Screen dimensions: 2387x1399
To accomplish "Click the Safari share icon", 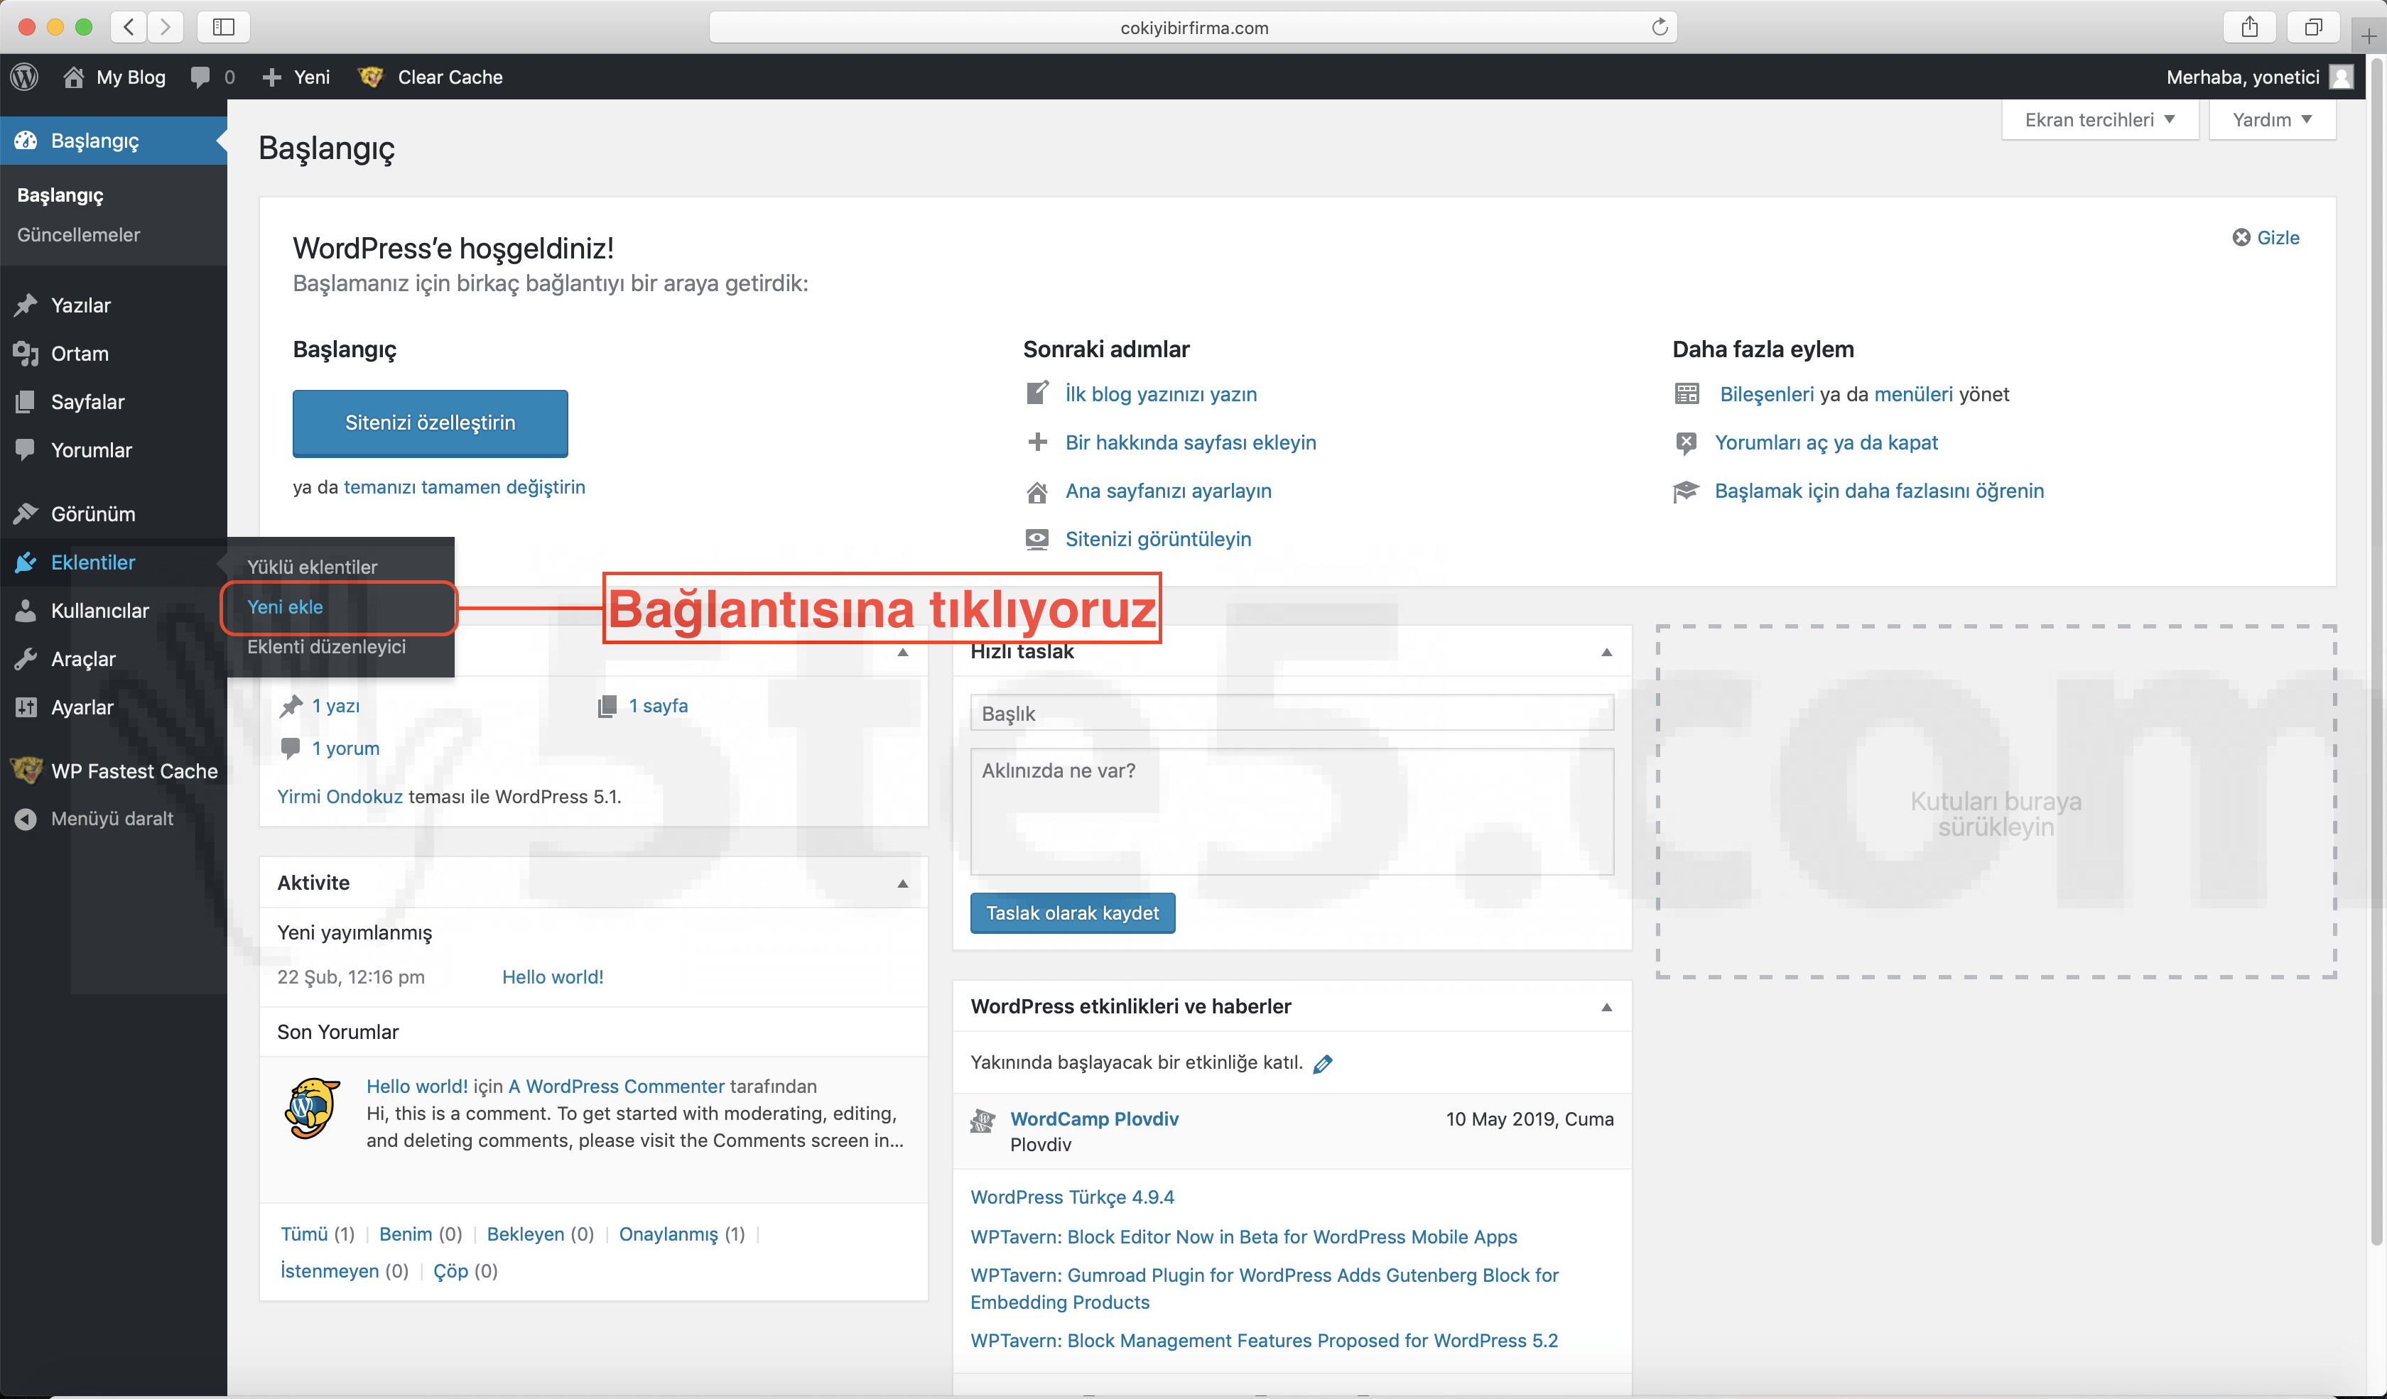I will coord(2248,26).
